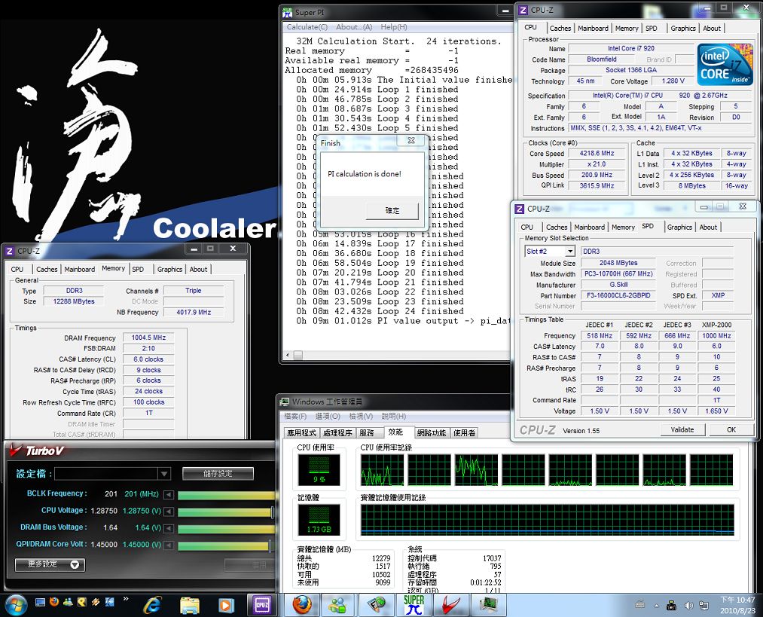The image size is (763, 617).
Task: Switch to Task Manager 使用者 users tab
Action: 464,432
